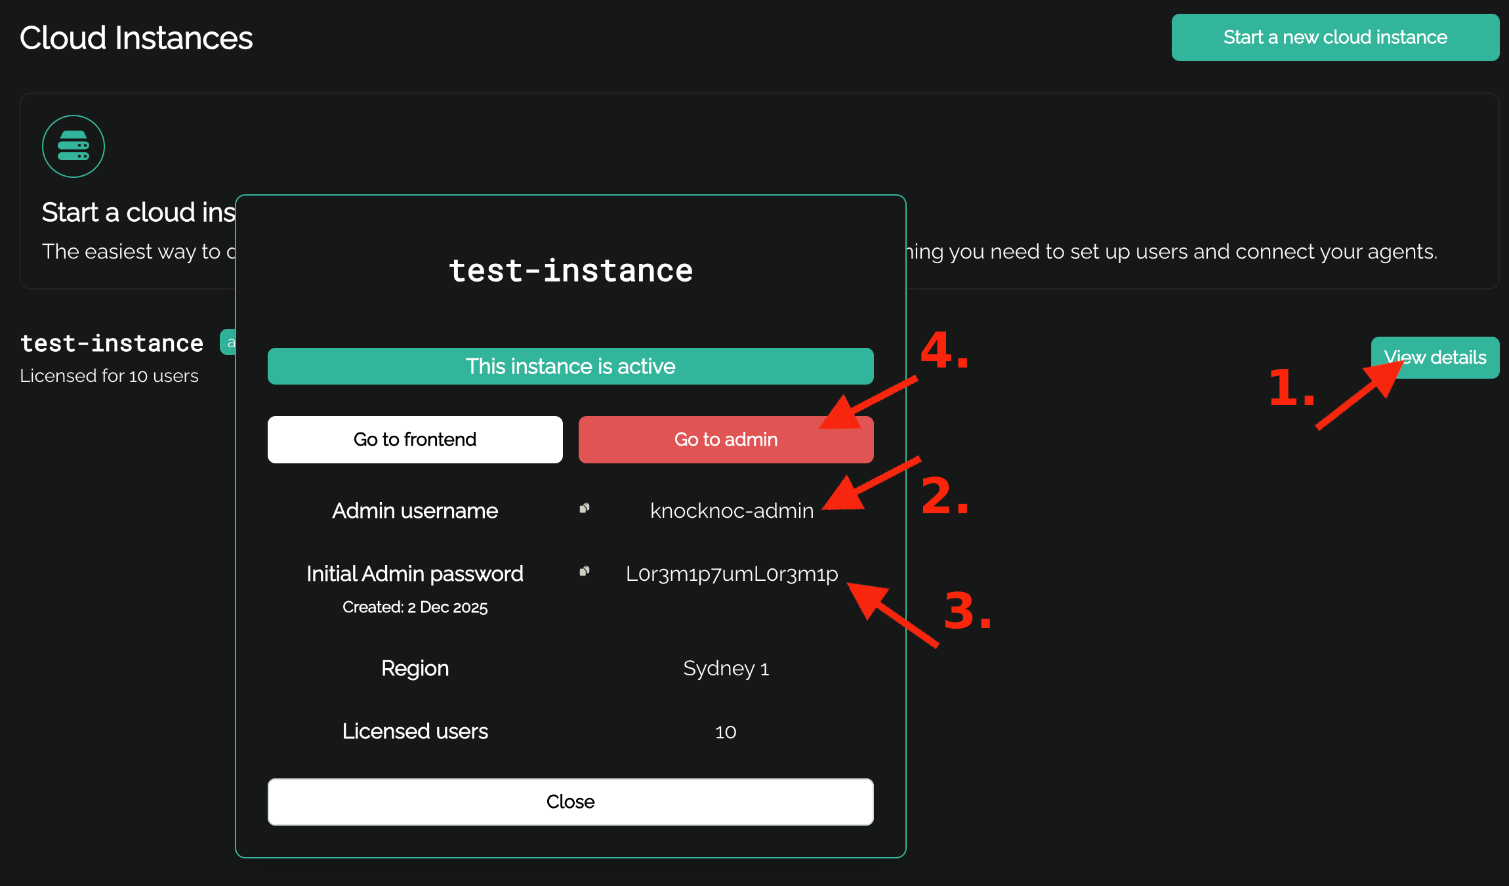
Task: Click the server stack icon in the banner
Action: point(73,146)
